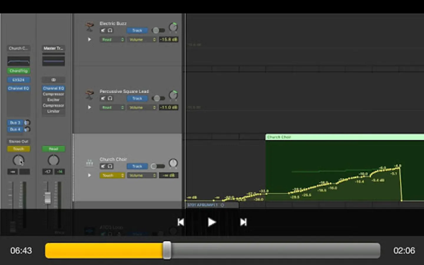424x265 pixels.
Task: Open the Church Choir channel EQ thumbnail
Action: pyautogui.click(x=19, y=61)
